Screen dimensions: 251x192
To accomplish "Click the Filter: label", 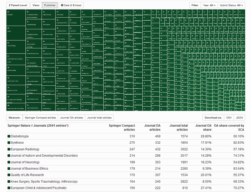I will 195,5.
